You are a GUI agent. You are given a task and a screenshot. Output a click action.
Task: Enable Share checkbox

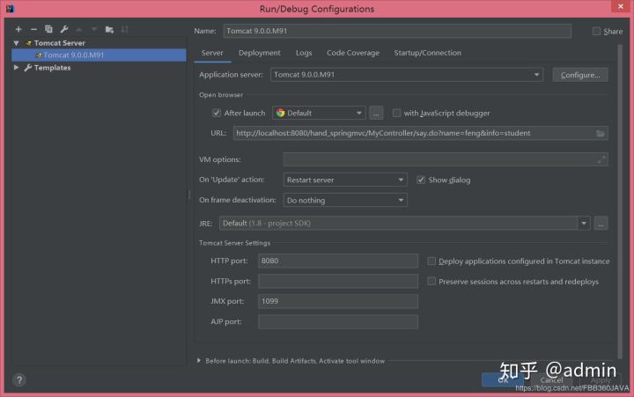[596, 31]
